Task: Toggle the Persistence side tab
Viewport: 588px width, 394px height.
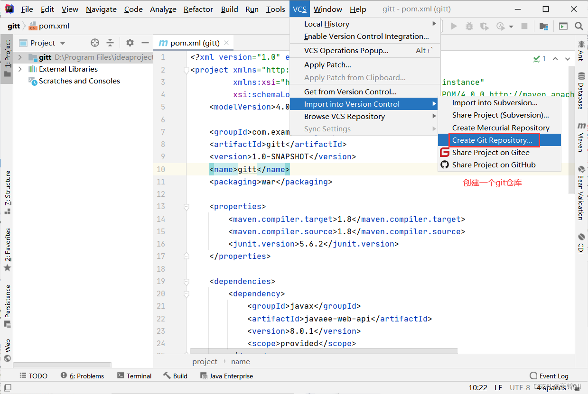Action: click(7, 306)
